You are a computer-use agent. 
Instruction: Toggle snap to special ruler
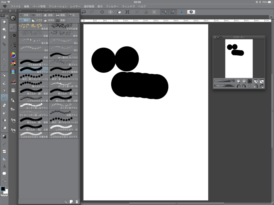(x=172, y=12)
